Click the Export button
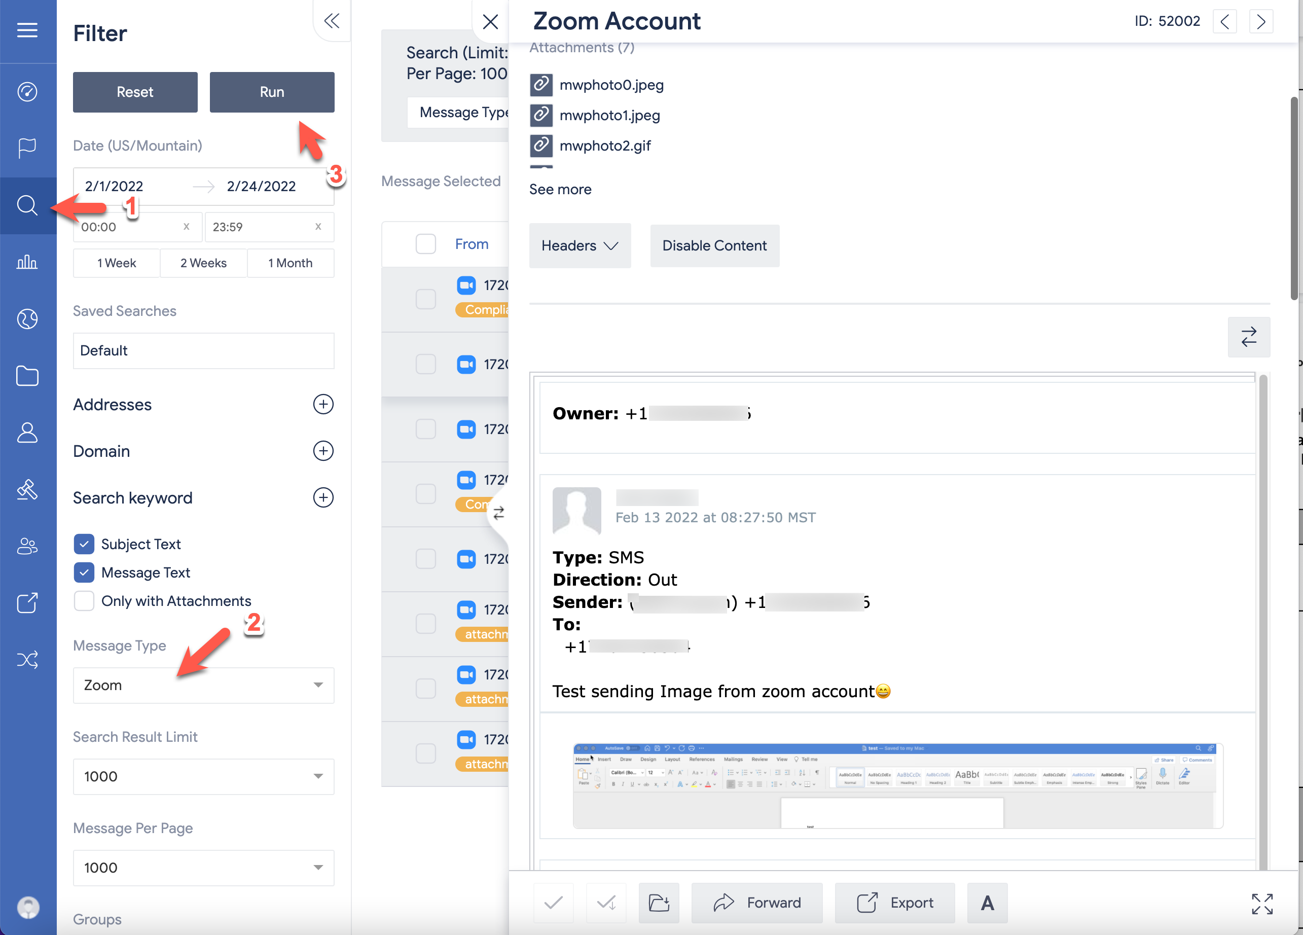The image size is (1303, 935). coord(894,902)
